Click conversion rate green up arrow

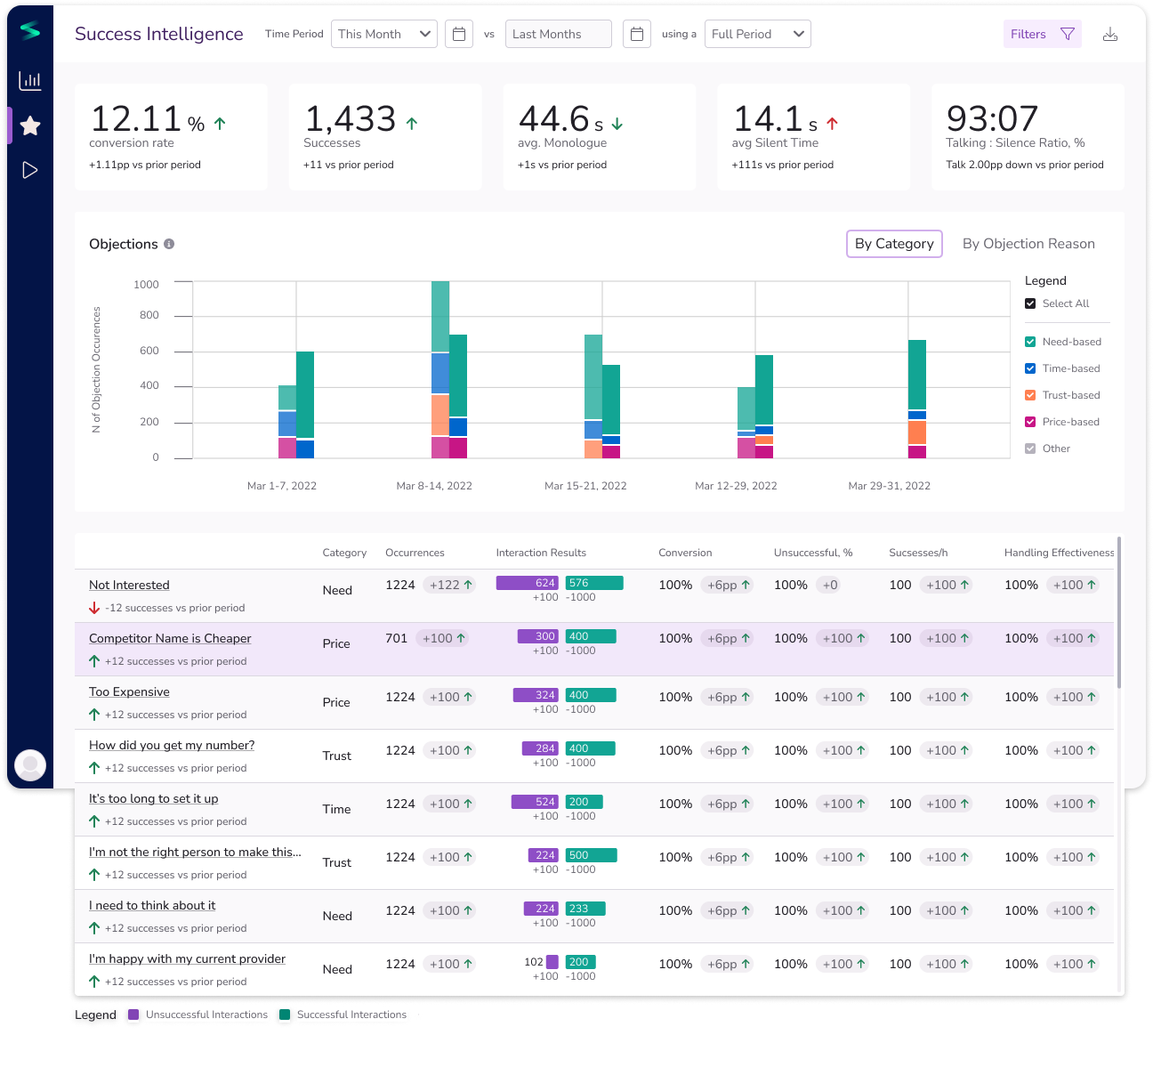tap(220, 124)
